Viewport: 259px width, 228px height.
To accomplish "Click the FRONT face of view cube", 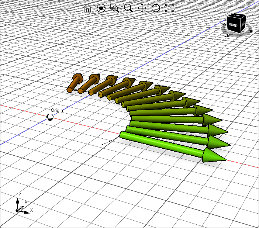I will click(233, 25).
